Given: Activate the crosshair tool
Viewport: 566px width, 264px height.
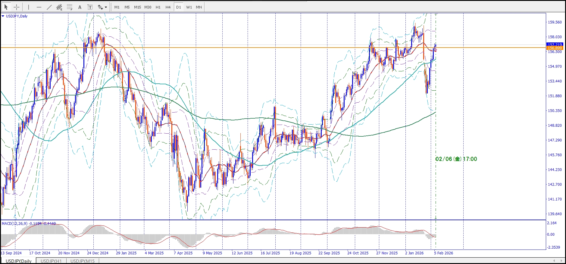Looking at the screenshot, I should click(x=17, y=7).
